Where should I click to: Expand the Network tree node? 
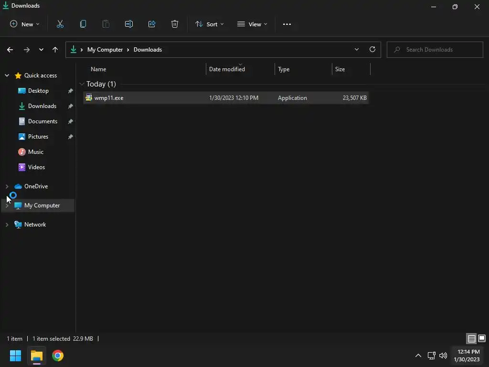coord(7,225)
